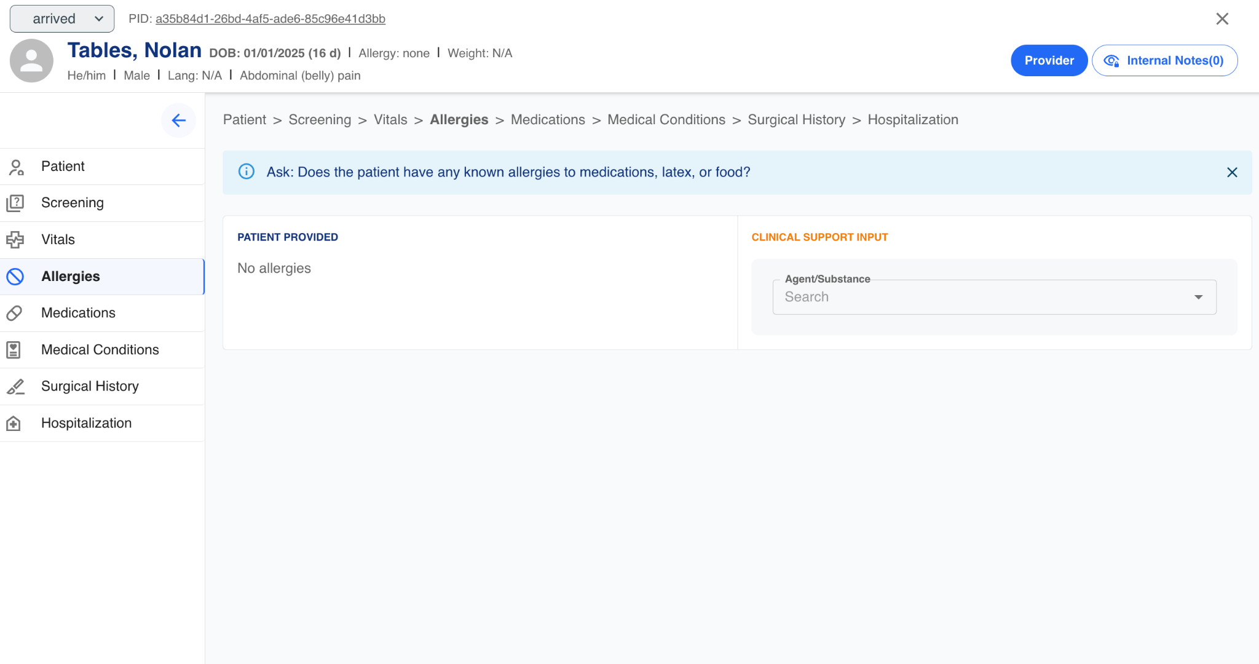Go to Medications in the breadcrumb

click(x=548, y=120)
